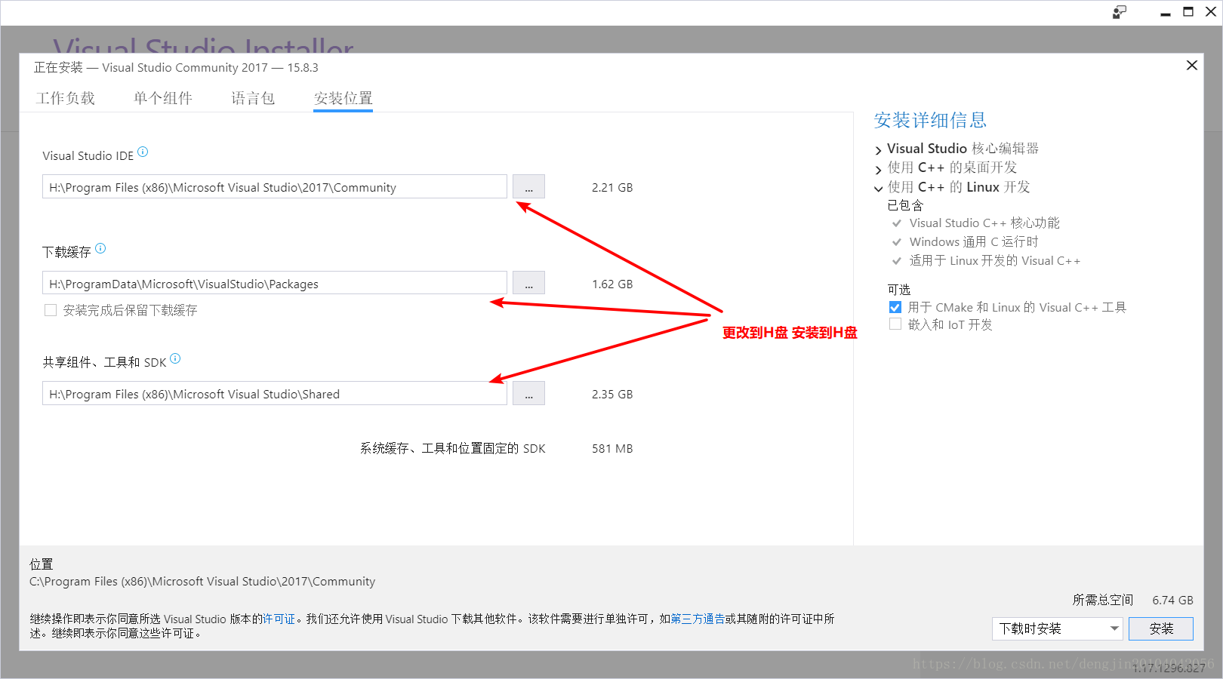Browse for the shared components folder
This screenshot has width=1223, height=679.
tap(528, 393)
